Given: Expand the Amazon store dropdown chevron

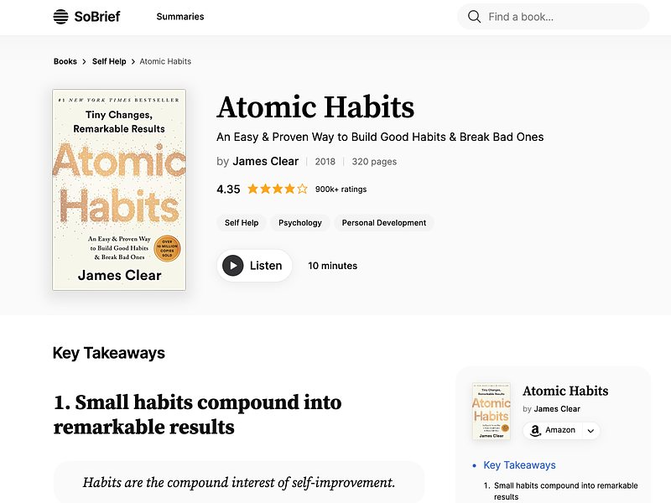Looking at the screenshot, I should click(590, 431).
